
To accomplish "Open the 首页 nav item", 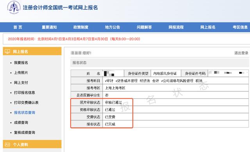I will (x=18, y=27).
